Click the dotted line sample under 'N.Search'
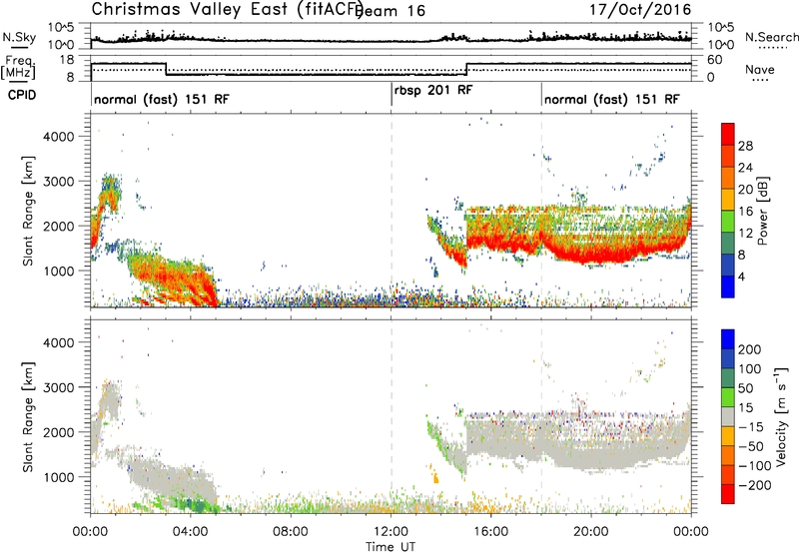This screenshot has height=553, width=799. click(773, 48)
